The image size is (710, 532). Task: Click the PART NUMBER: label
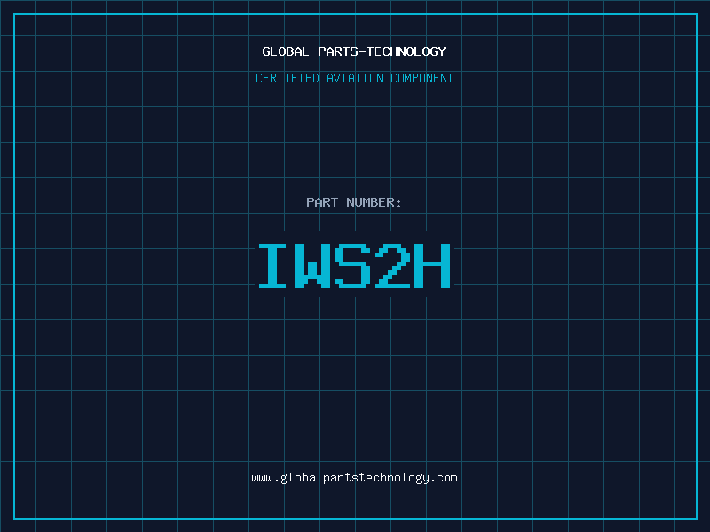tap(354, 202)
